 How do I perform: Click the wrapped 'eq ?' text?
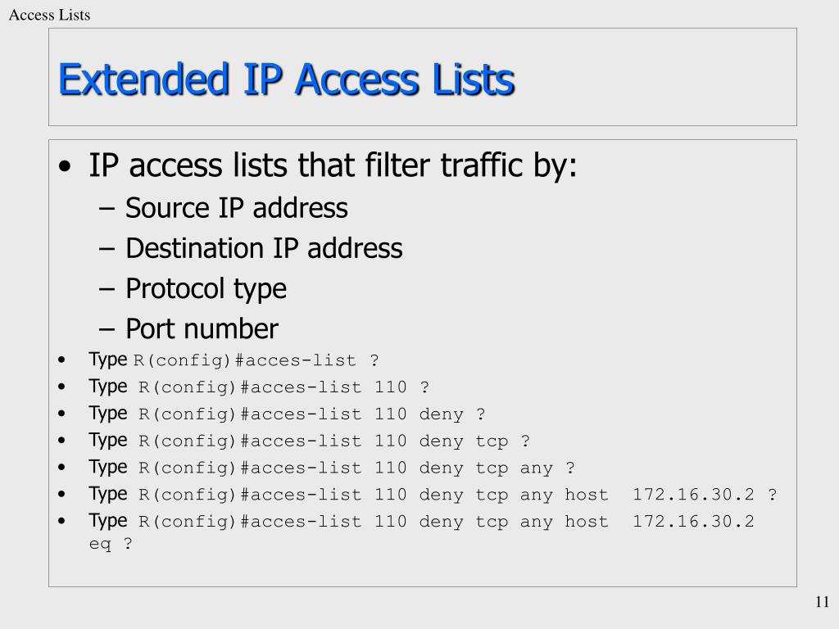click(x=111, y=544)
